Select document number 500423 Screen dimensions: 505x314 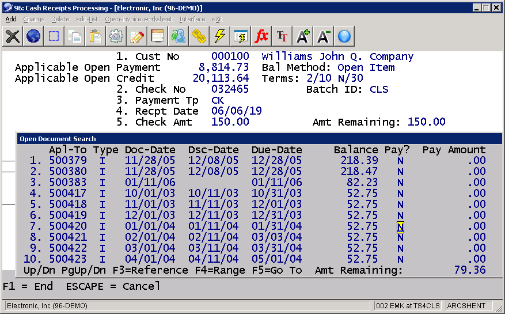(68, 259)
